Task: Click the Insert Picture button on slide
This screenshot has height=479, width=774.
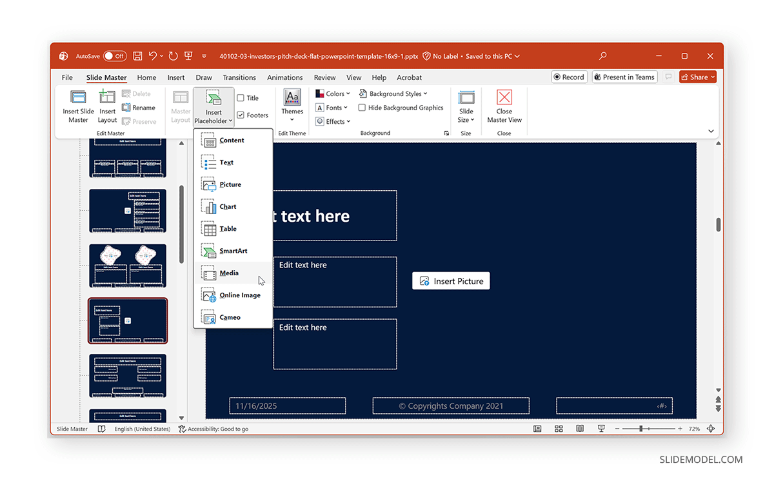Action: [x=451, y=280]
